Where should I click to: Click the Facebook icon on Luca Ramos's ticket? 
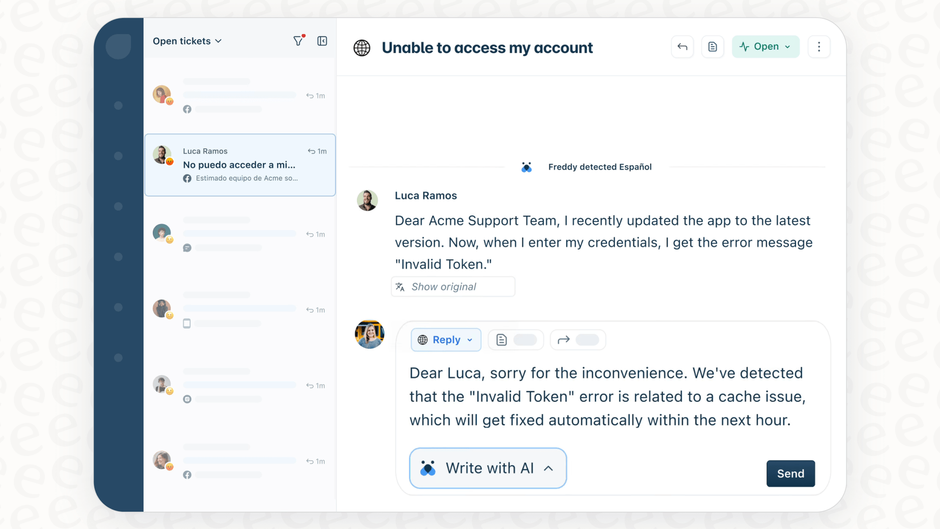click(186, 178)
